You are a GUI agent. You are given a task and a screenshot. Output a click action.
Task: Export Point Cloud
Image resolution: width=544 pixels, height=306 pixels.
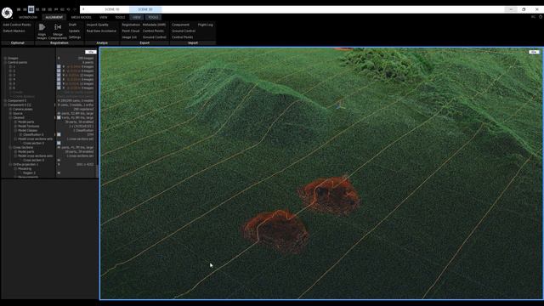[x=130, y=31]
